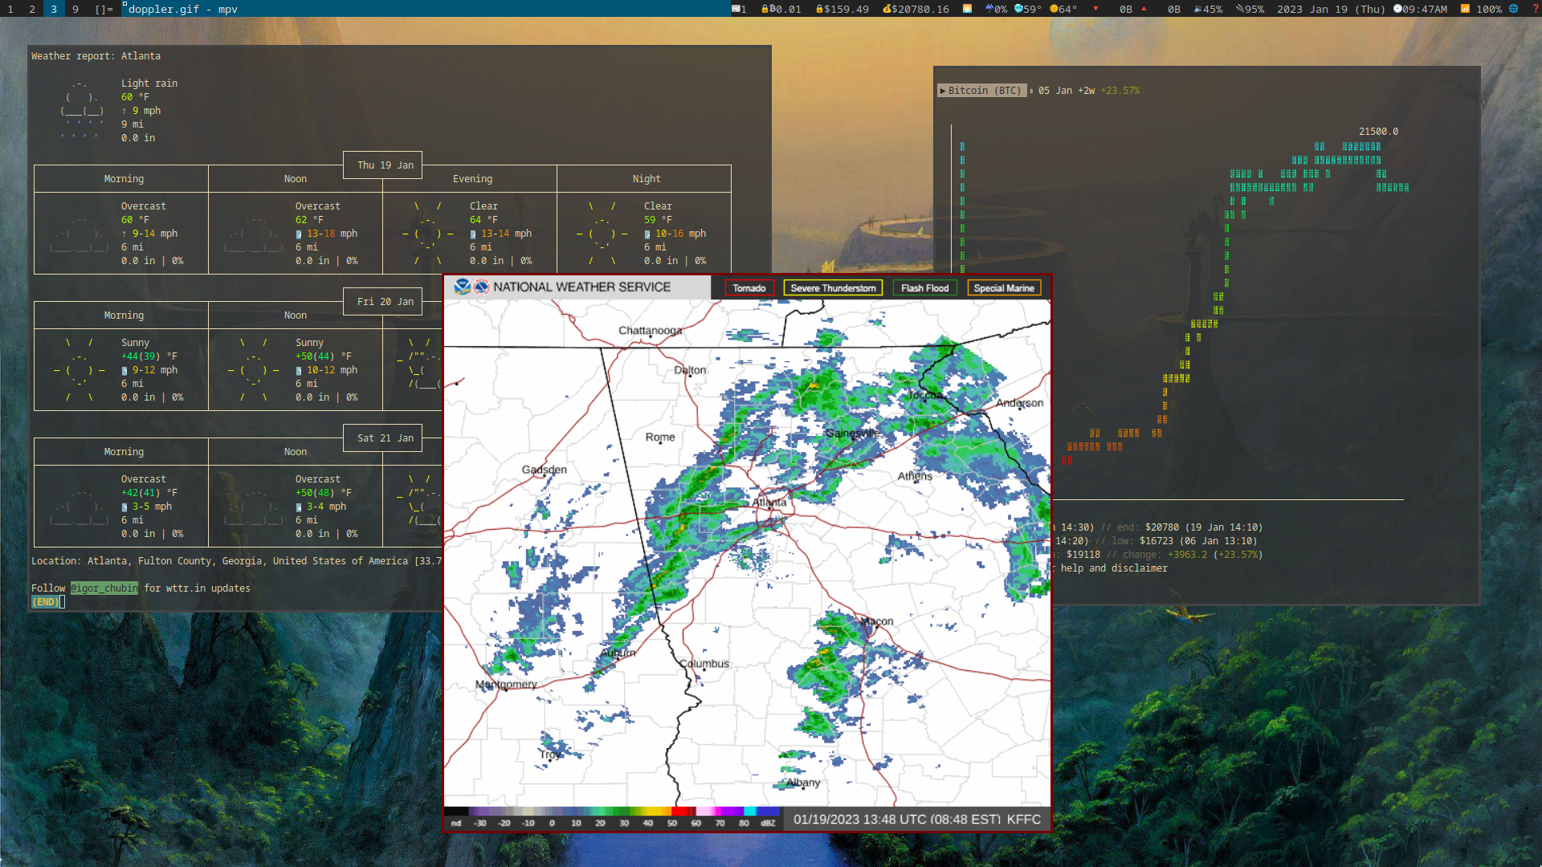Click the @igor_chubin link in terminal

104,588
